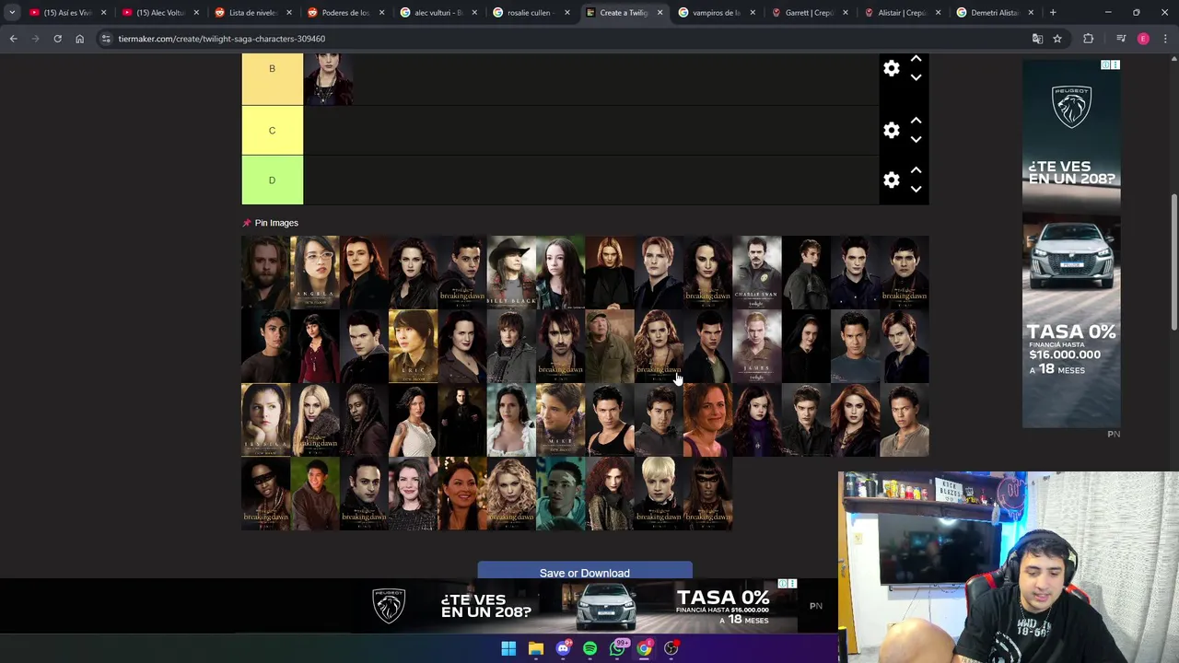Translate this page icon

[x=1037, y=39]
